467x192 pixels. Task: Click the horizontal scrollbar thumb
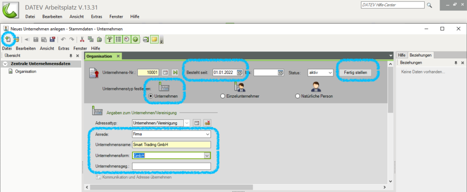click(171, 187)
